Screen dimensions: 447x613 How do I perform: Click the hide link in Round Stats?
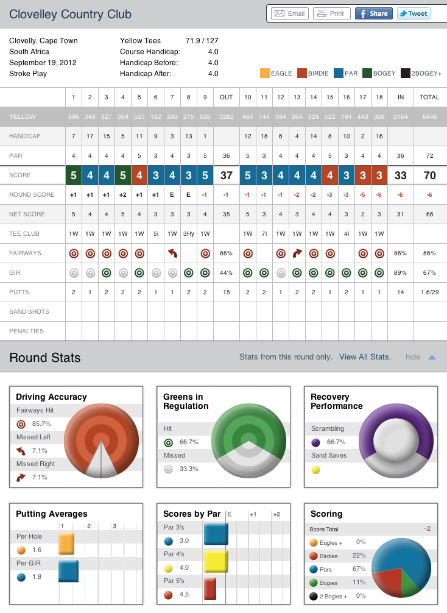[x=413, y=357]
